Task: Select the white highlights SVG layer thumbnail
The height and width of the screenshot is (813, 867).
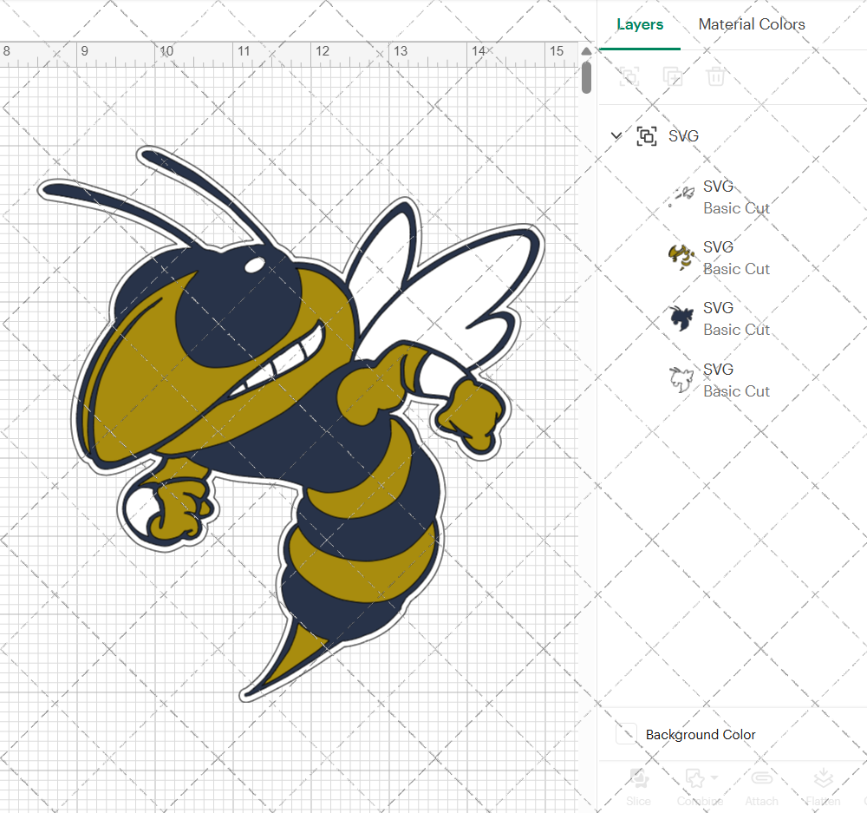Action: coord(681,196)
